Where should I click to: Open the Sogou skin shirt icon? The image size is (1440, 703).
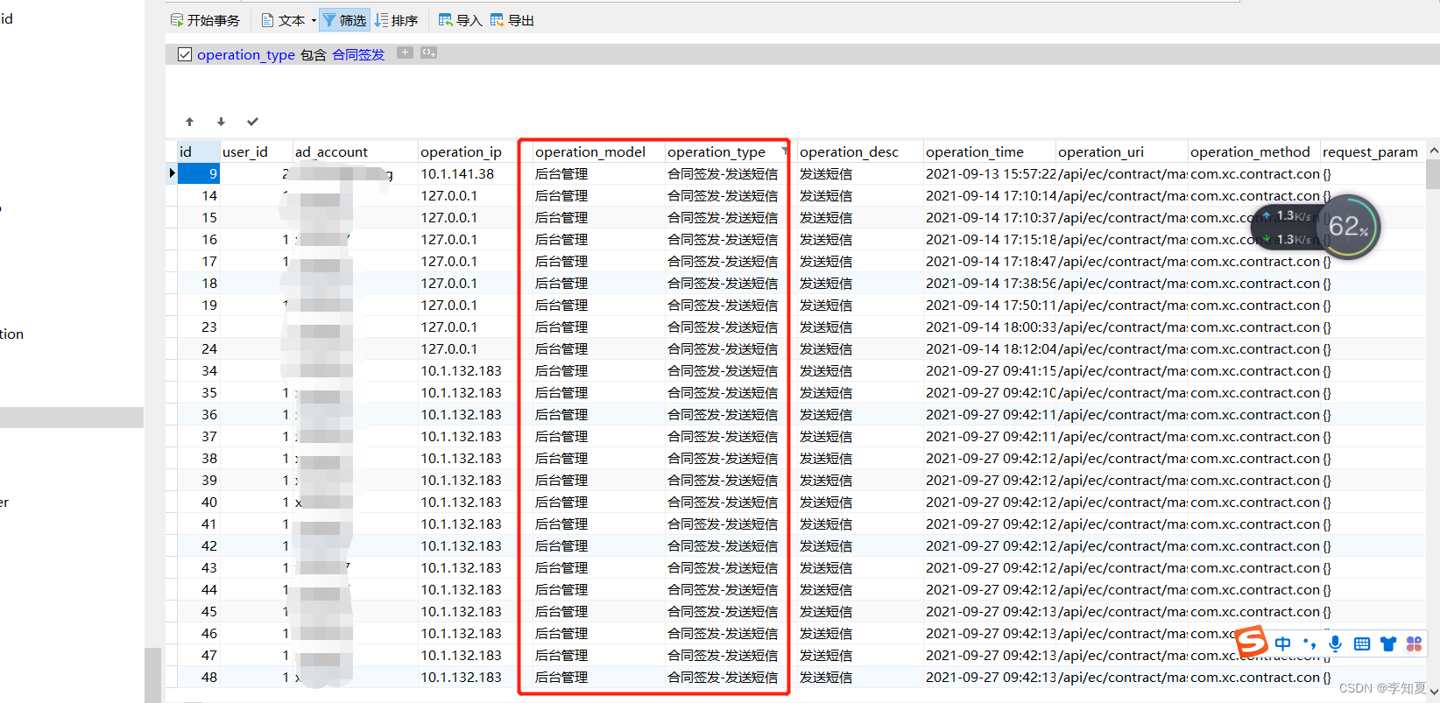(1387, 643)
